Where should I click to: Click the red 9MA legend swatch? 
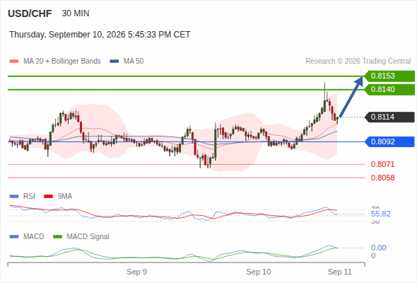coord(48,197)
